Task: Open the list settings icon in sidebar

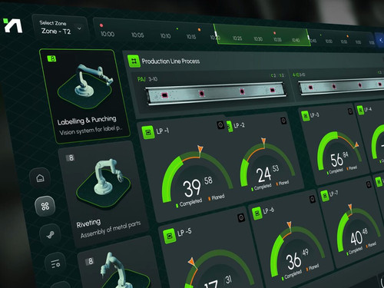Action: pos(55,263)
